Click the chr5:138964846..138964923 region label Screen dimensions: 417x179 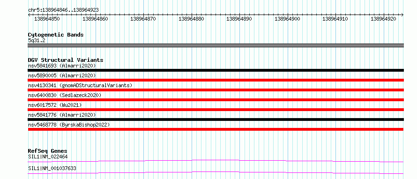(63, 10)
